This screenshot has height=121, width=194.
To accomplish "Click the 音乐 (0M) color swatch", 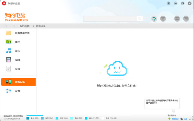I will pos(42,118).
